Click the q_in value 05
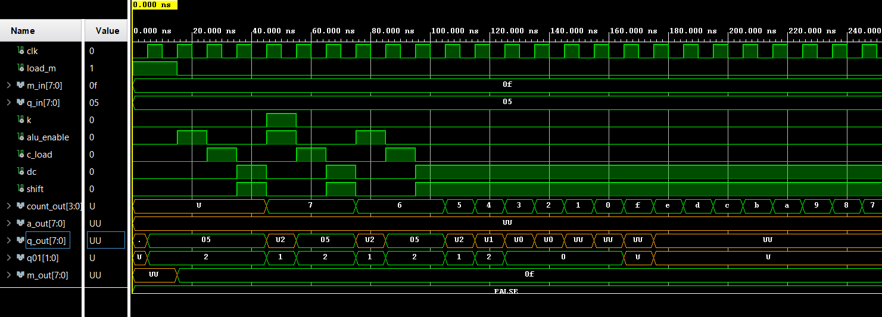Viewport: 882px width, 317px height. coord(94,103)
